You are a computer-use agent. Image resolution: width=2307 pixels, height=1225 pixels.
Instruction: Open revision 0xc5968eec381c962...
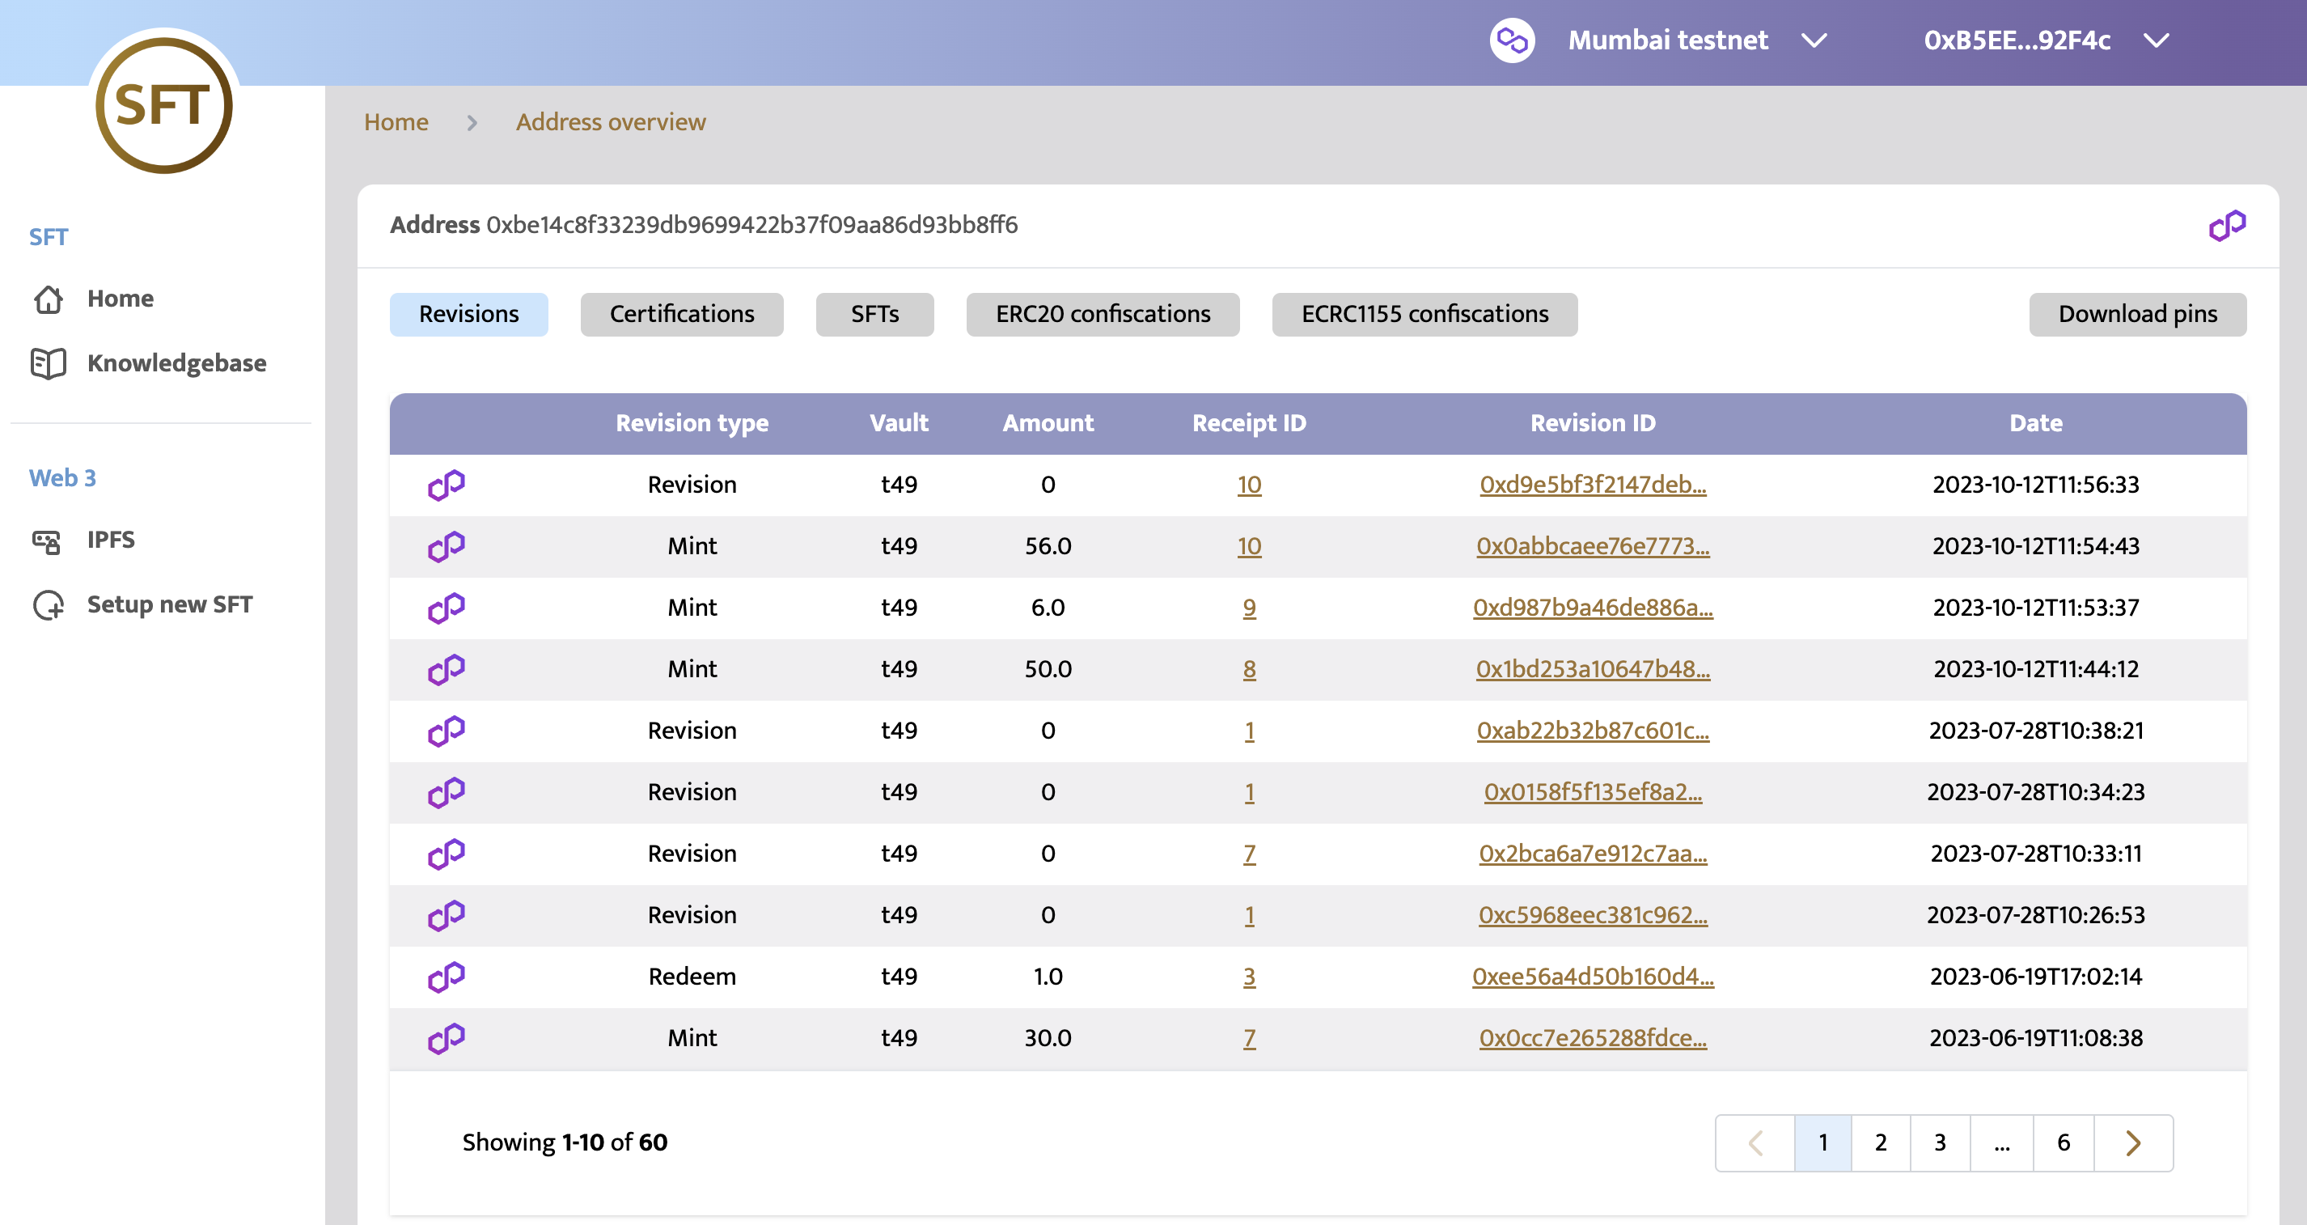(x=1592, y=916)
